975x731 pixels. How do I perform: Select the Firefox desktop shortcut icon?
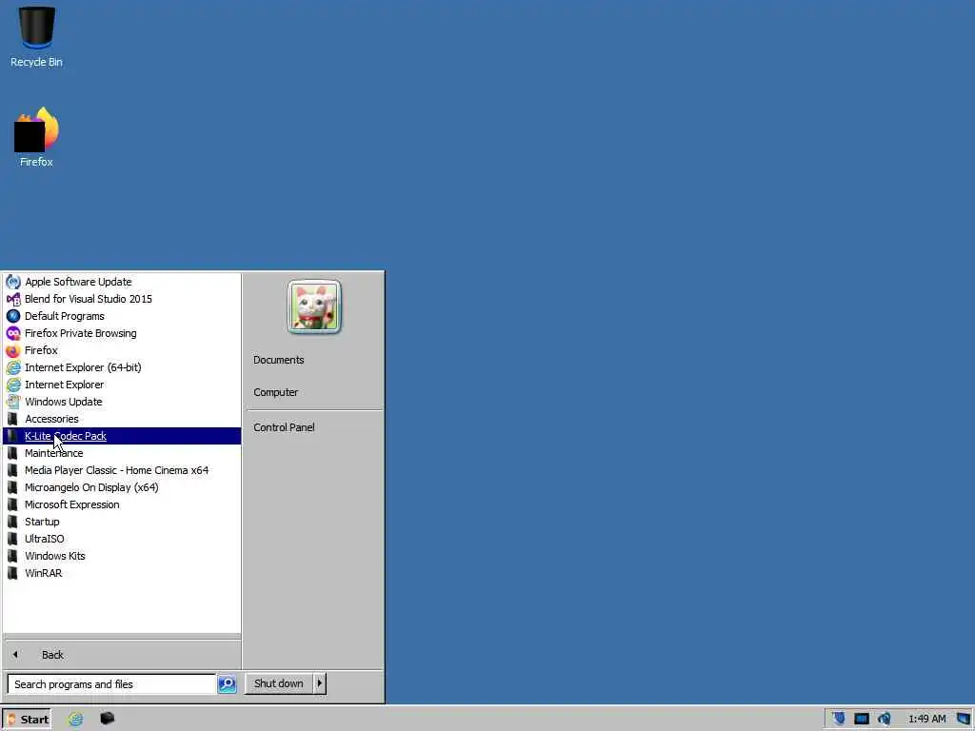point(37,129)
